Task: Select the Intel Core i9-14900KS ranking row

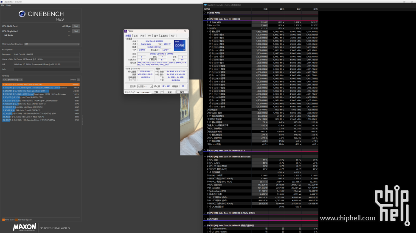Action: tap(41, 85)
